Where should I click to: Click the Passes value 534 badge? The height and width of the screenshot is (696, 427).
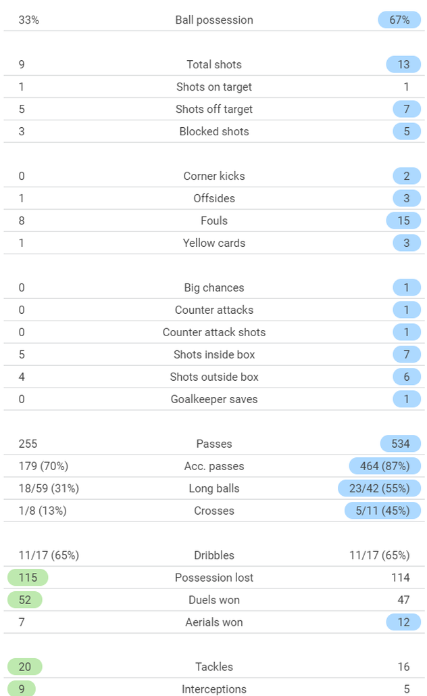point(400,444)
